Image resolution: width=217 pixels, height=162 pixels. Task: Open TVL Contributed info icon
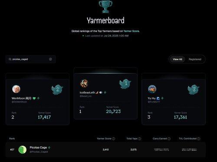pyautogui.click(x=199, y=139)
